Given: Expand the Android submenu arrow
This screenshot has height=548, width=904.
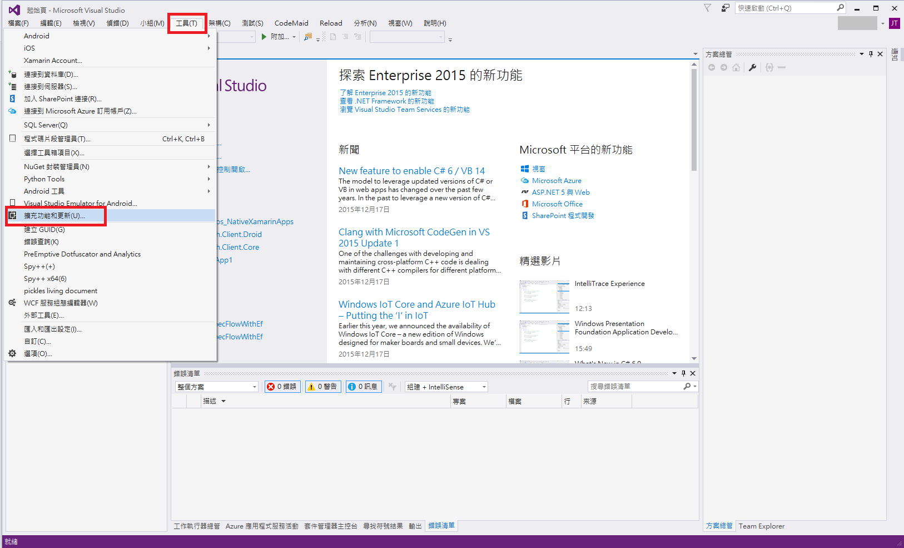Looking at the screenshot, I should [209, 36].
